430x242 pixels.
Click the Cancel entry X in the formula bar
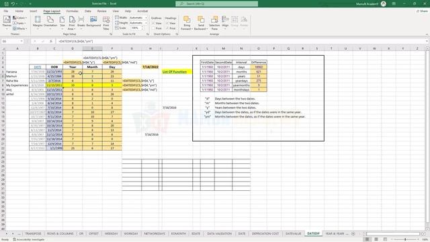point(35,41)
